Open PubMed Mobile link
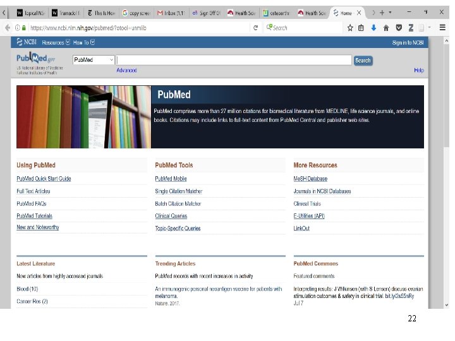The image size is (455, 341). tap(171, 179)
